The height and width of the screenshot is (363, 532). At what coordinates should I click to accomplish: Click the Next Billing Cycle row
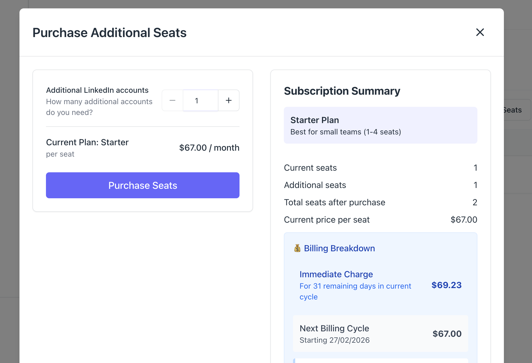click(380, 334)
